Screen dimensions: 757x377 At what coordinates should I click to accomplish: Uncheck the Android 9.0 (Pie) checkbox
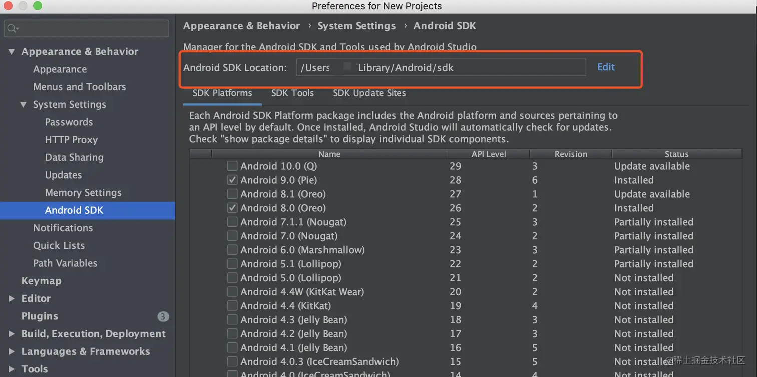pyautogui.click(x=232, y=180)
